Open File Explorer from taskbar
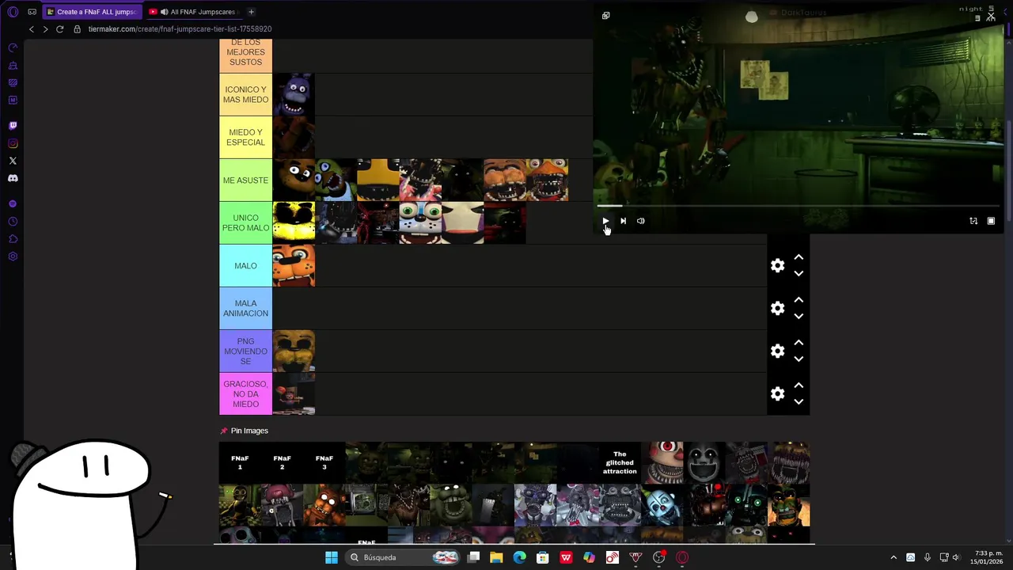Viewport: 1013px width, 570px height. click(x=496, y=557)
